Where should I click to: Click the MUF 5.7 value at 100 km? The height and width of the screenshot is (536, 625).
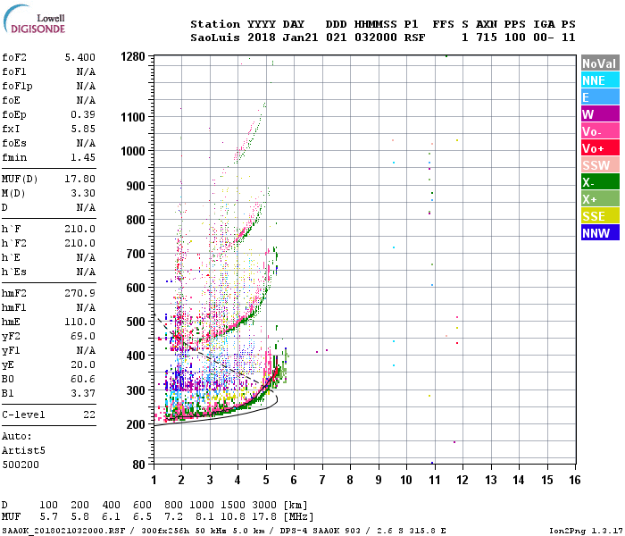click(x=48, y=517)
